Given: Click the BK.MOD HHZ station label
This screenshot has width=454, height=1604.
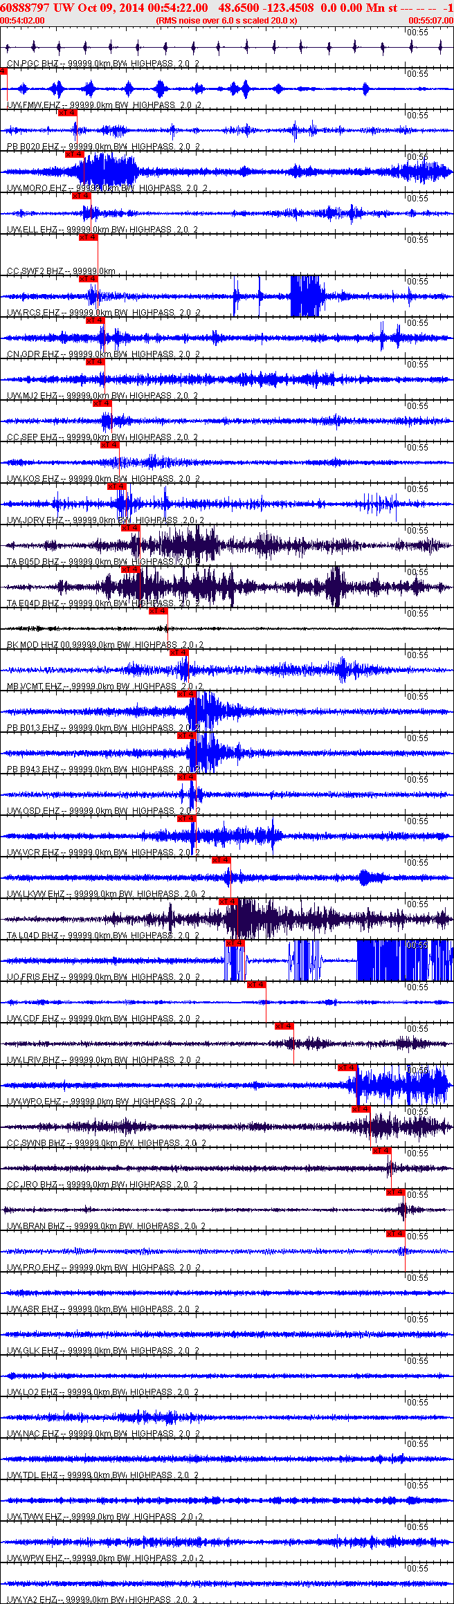Looking at the screenshot, I should coord(105,645).
